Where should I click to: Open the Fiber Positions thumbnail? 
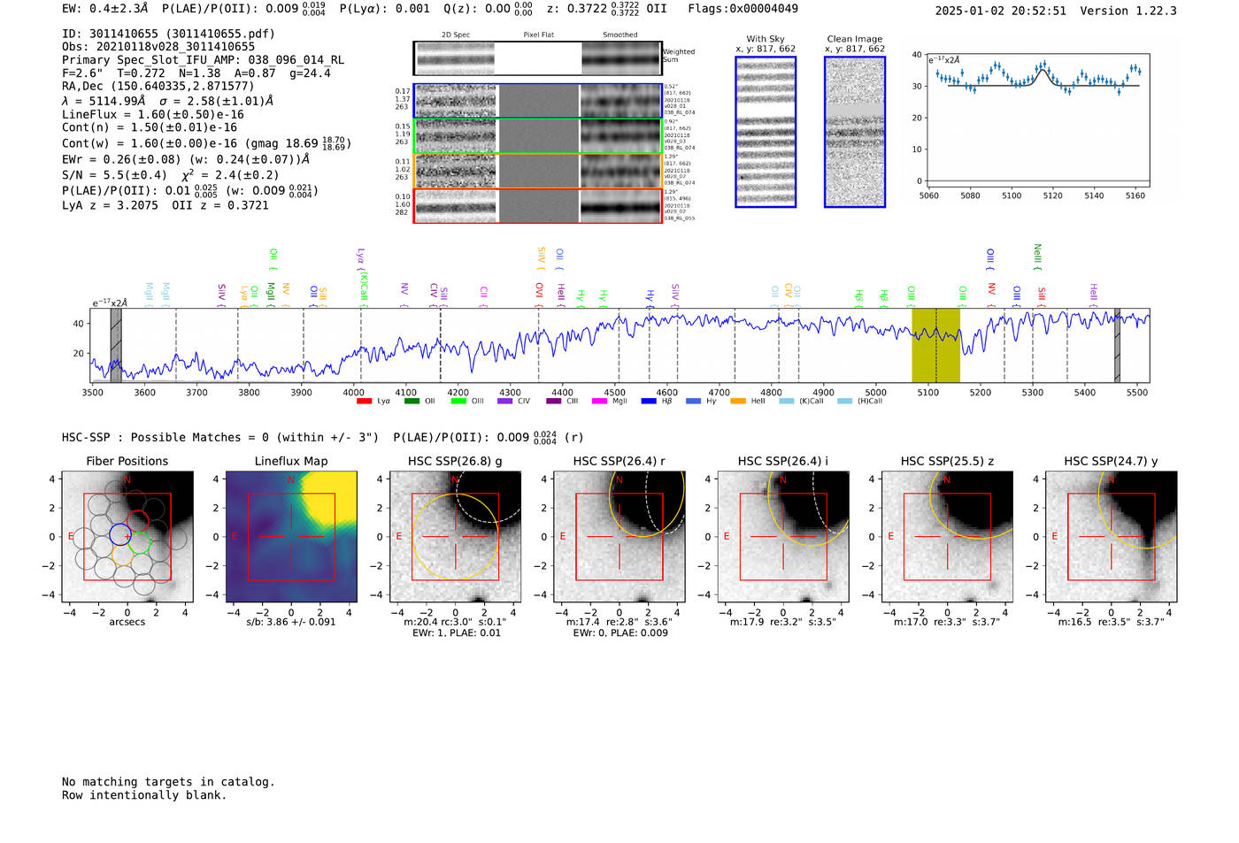tap(127, 537)
